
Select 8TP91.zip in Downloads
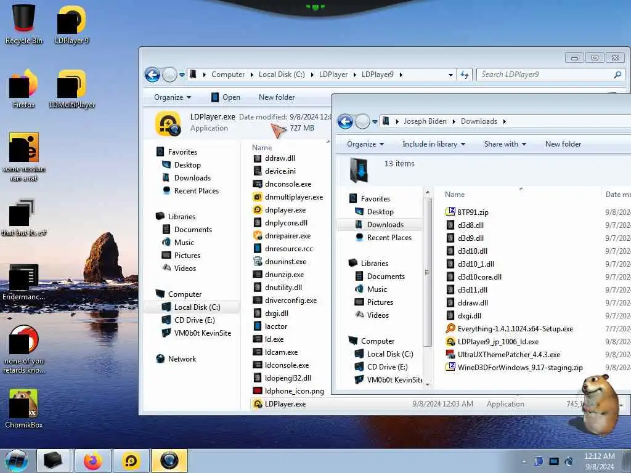[467, 212]
